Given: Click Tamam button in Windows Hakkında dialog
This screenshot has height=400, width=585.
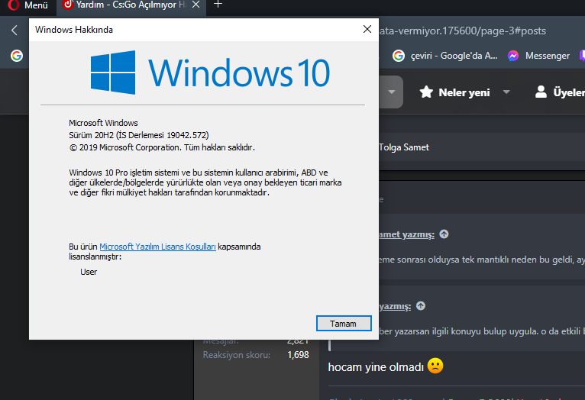Looking at the screenshot, I should pos(344,323).
